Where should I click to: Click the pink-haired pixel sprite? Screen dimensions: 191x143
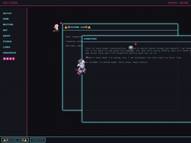56,28
